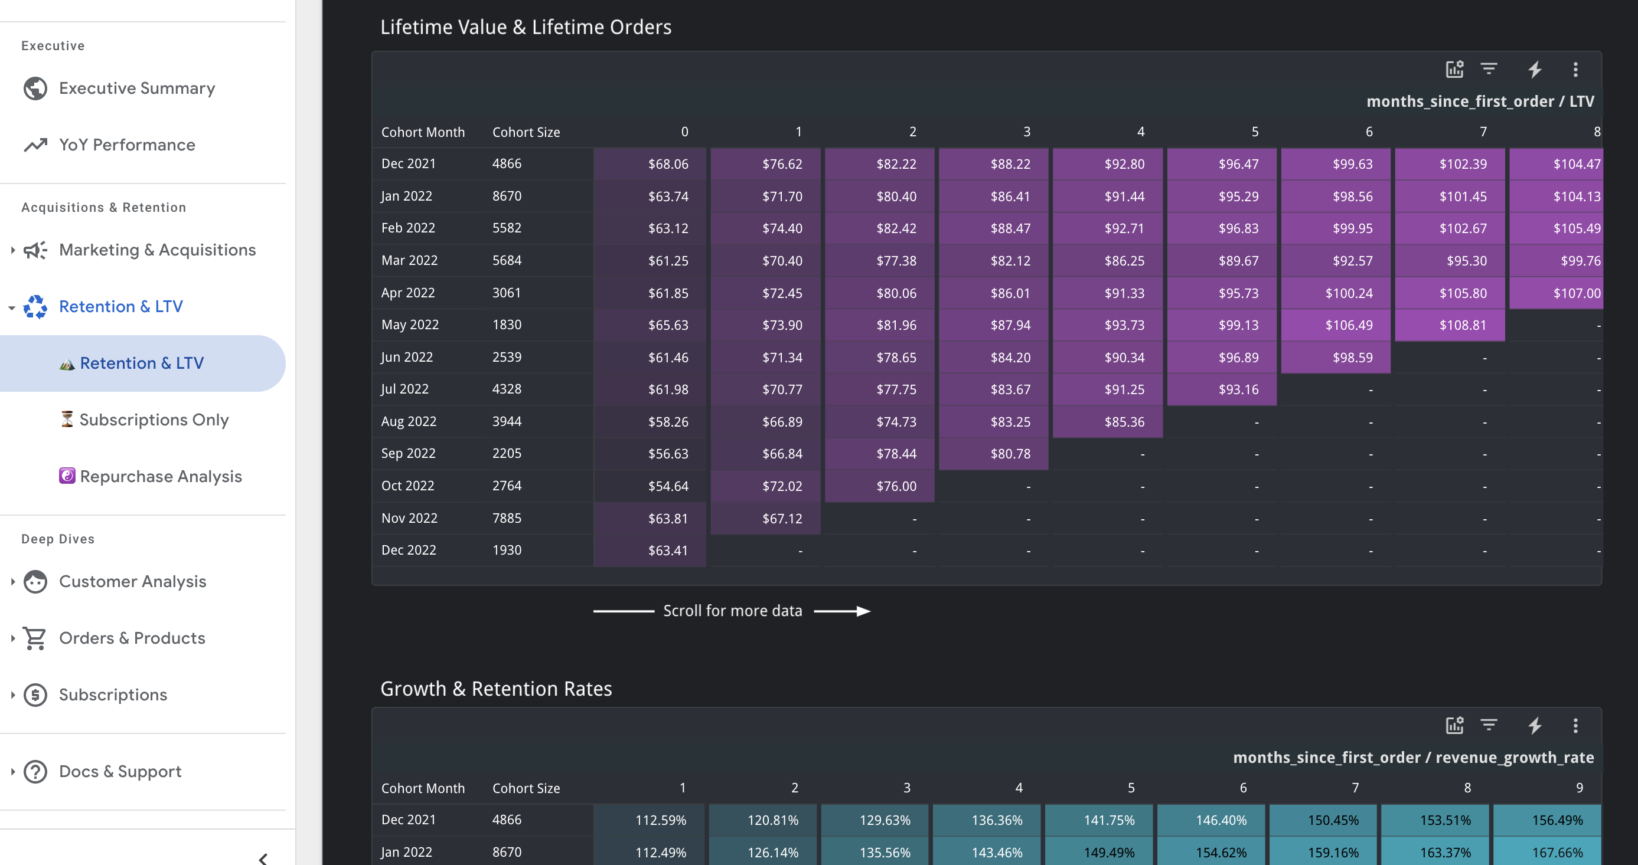Click chart explore icon on Growth & Retention table
Screen dimensions: 1638x865
click(1454, 725)
